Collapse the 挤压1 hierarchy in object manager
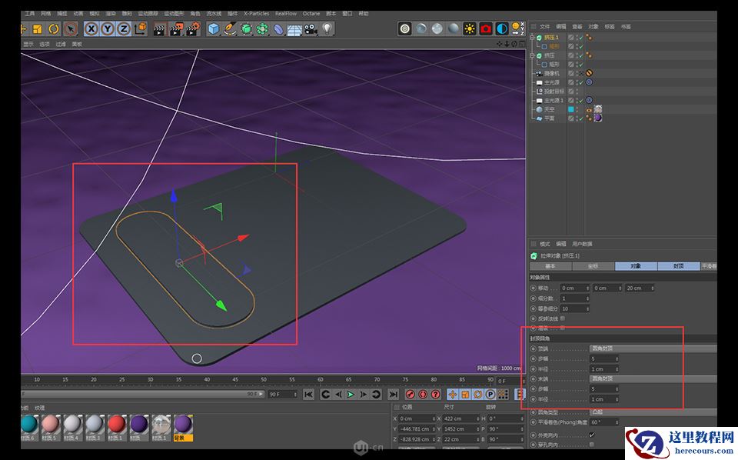 click(x=531, y=38)
